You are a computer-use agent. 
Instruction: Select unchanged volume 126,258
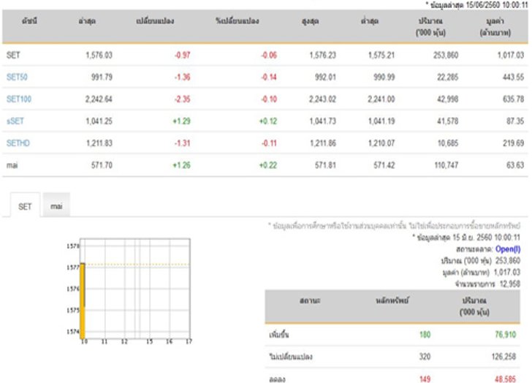[503, 357]
